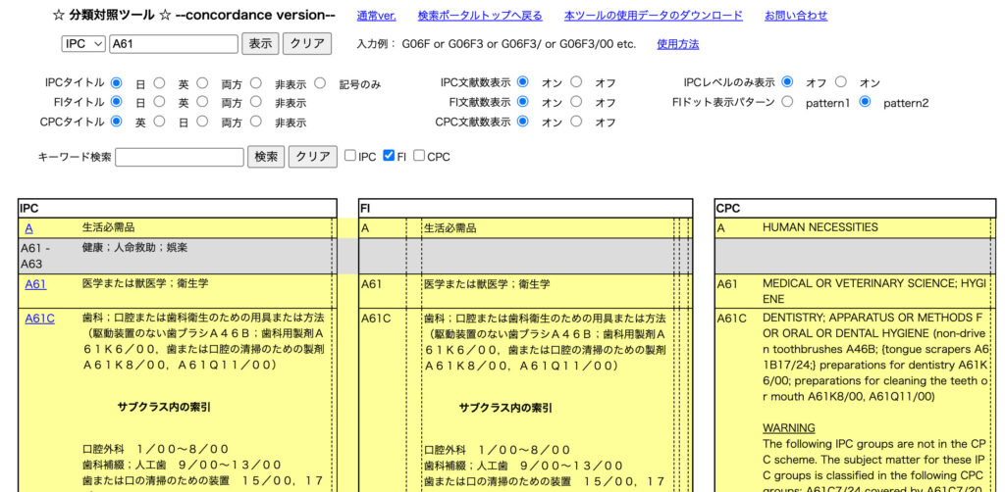The image size is (1005, 492).
Task: Select 非表示 radio for CPCタイトル
Action: point(255,122)
